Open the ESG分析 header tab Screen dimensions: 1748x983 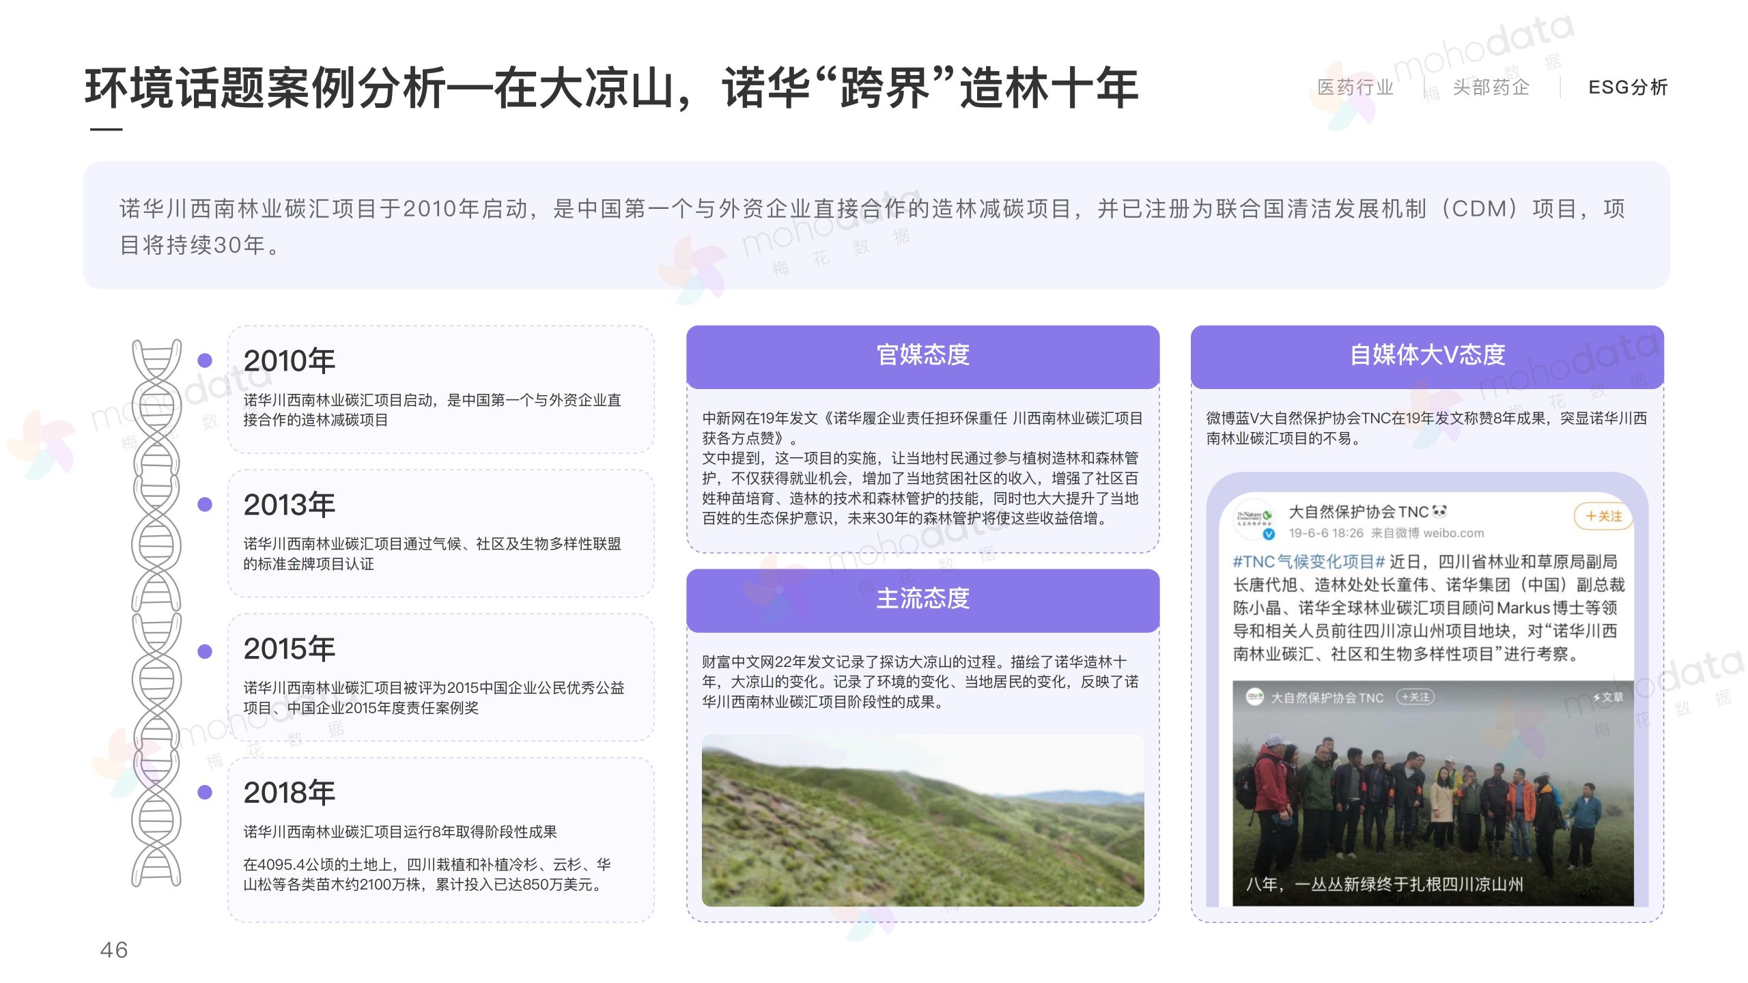pos(1628,87)
